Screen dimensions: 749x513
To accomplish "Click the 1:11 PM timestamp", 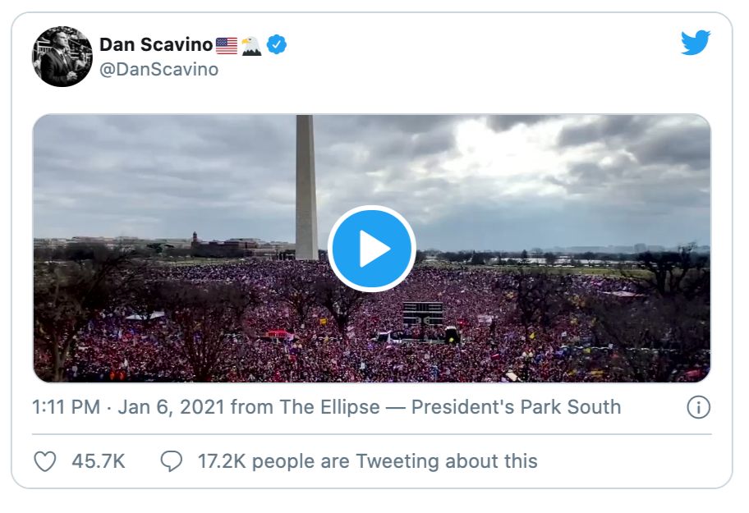I will pos(67,407).
